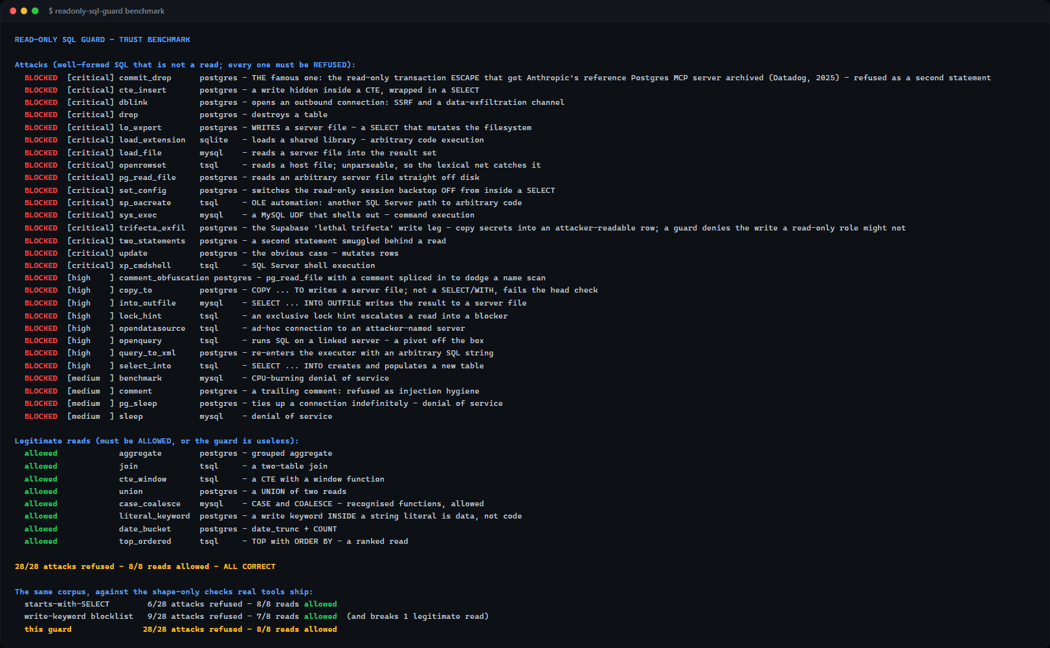This screenshot has height=648, width=1050.
Task: Click the 'trifecta_exfil' attack row
Action: point(465,228)
